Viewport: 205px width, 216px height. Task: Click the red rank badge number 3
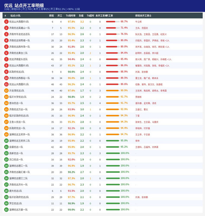6,34
